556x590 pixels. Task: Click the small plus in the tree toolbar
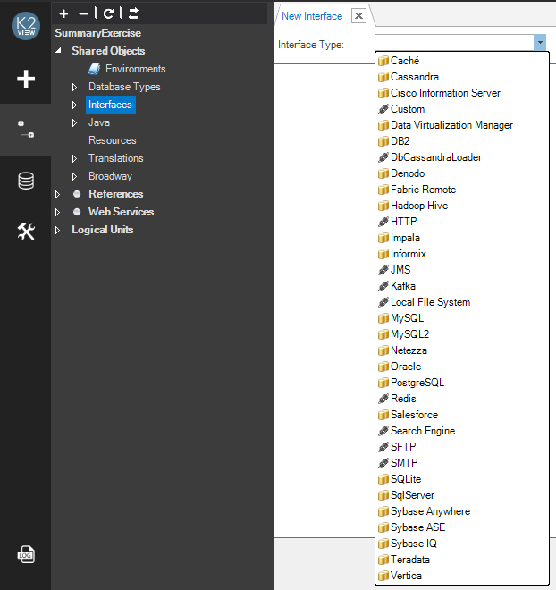tap(63, 13)
